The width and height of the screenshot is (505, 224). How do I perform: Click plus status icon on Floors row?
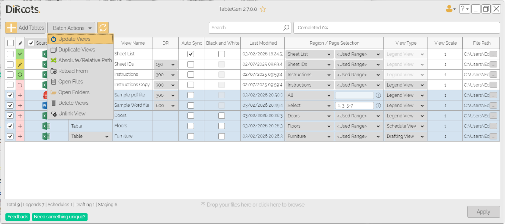coord(20,126)
